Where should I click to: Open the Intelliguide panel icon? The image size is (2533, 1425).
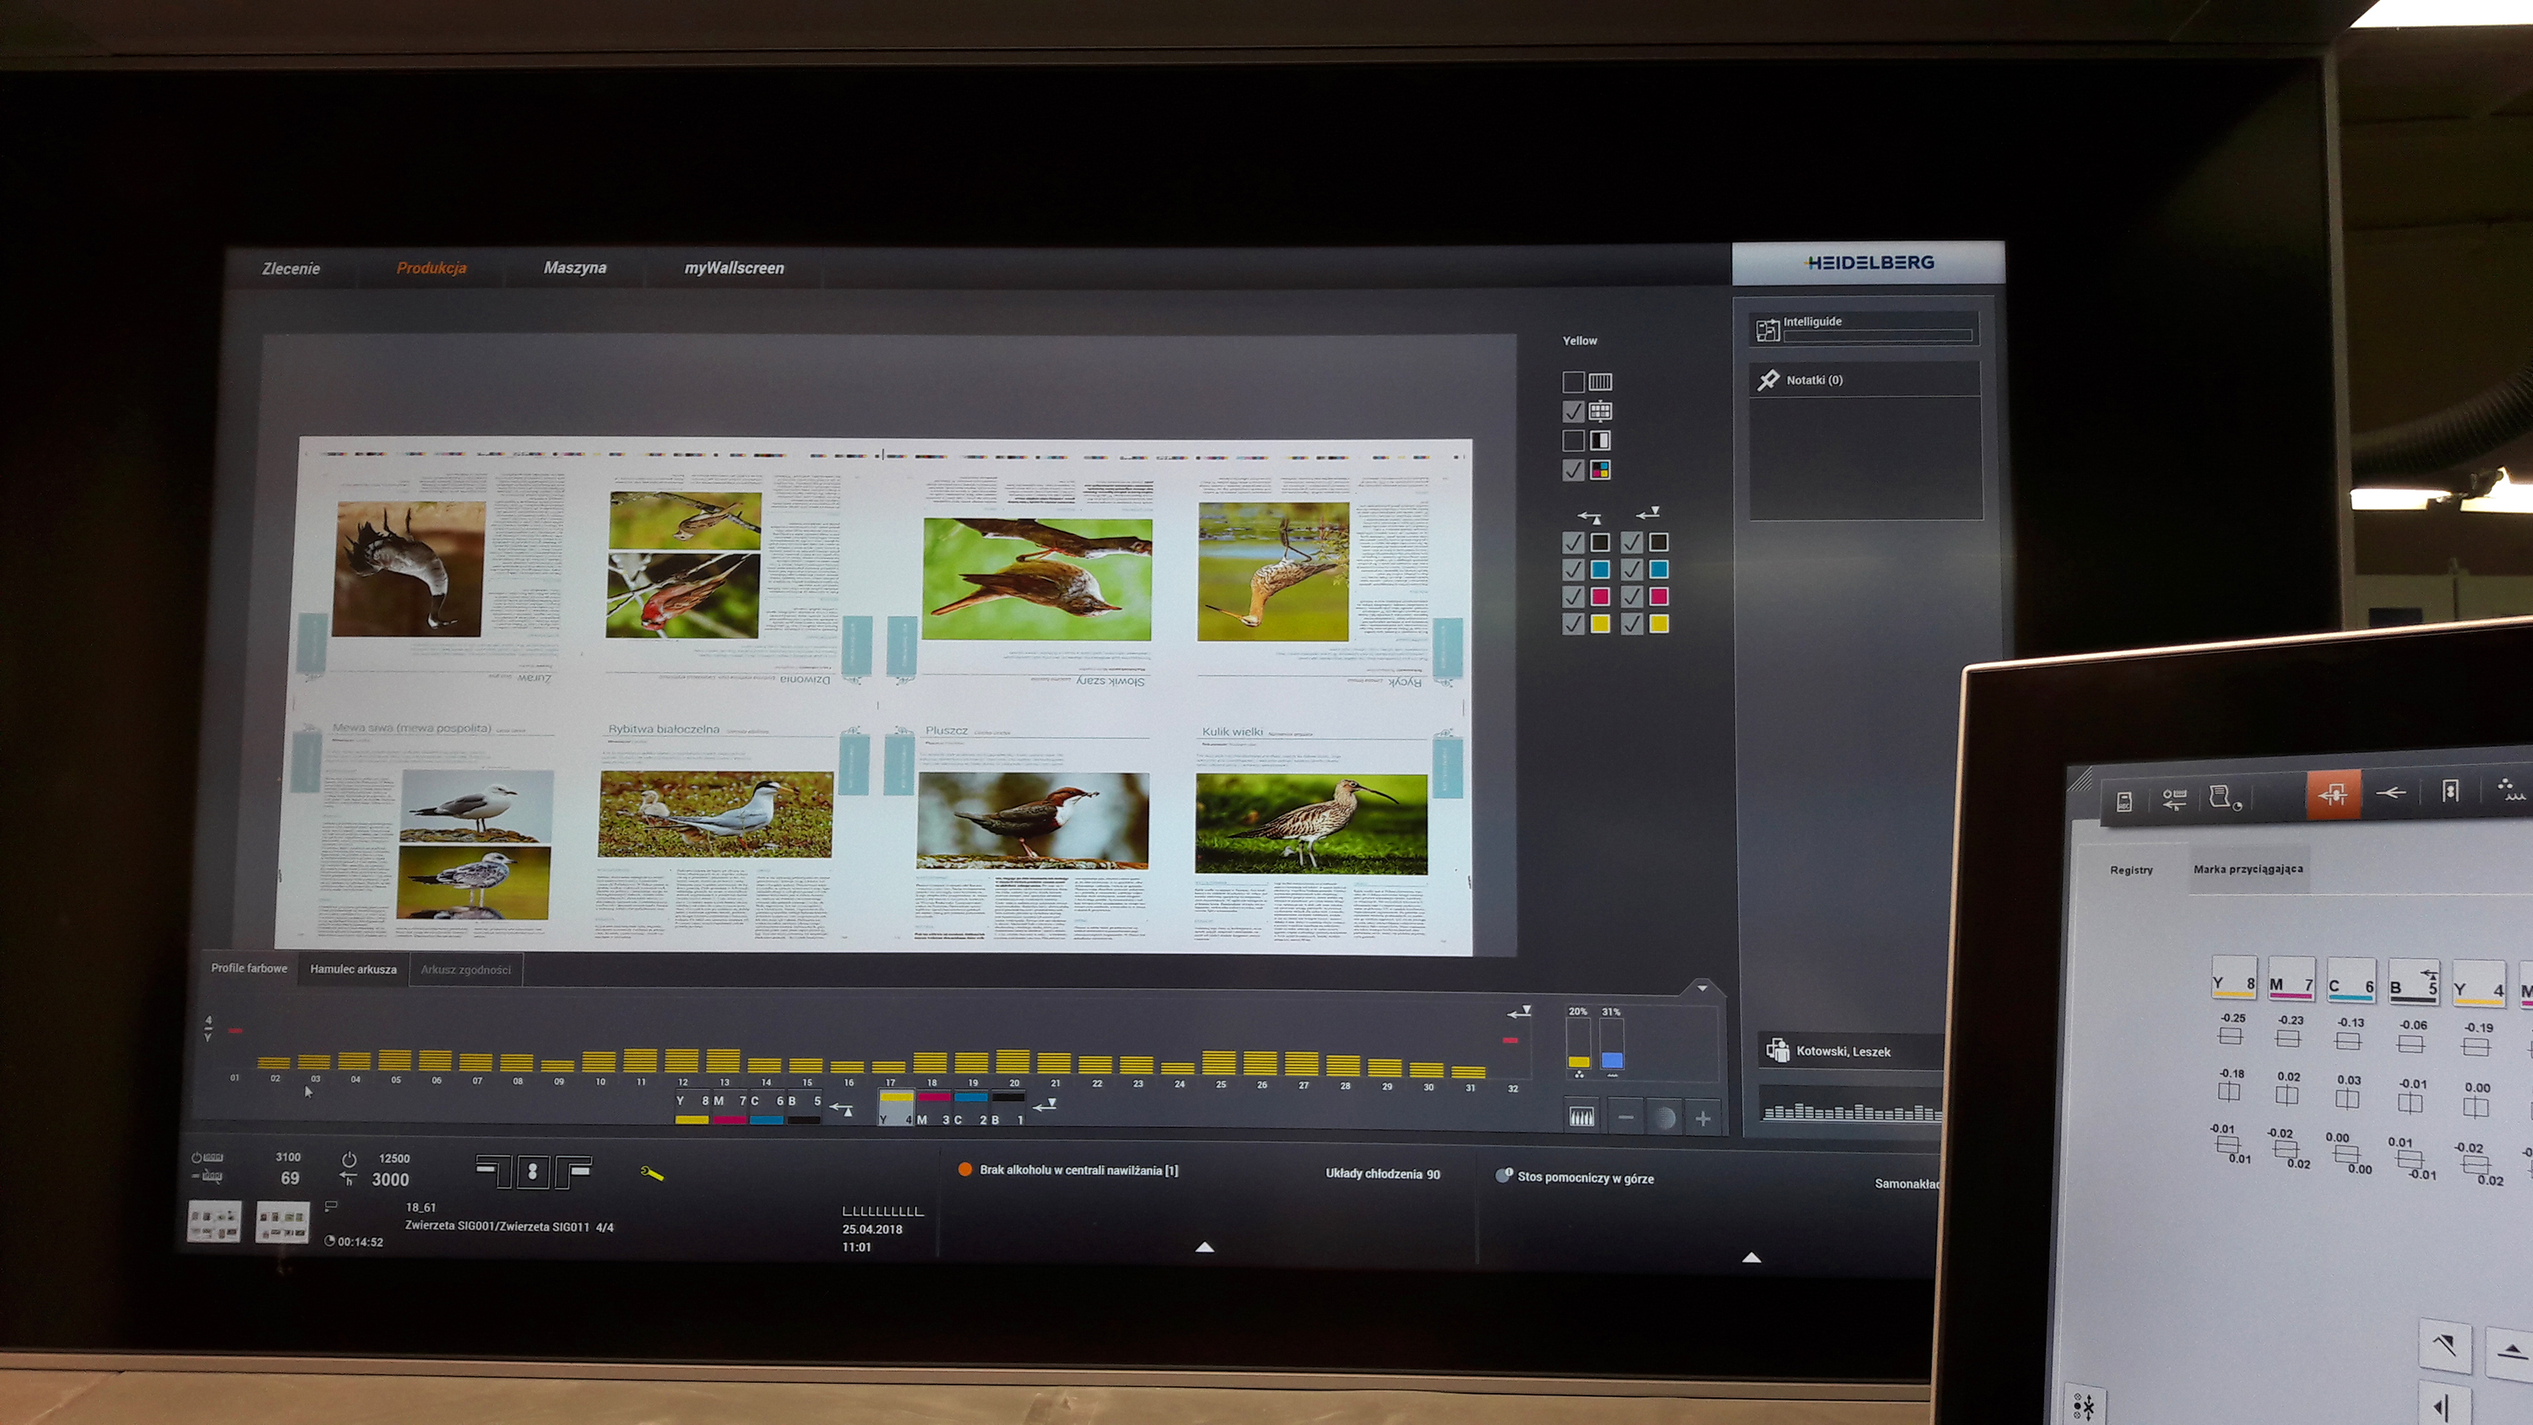coord(1767,329)
